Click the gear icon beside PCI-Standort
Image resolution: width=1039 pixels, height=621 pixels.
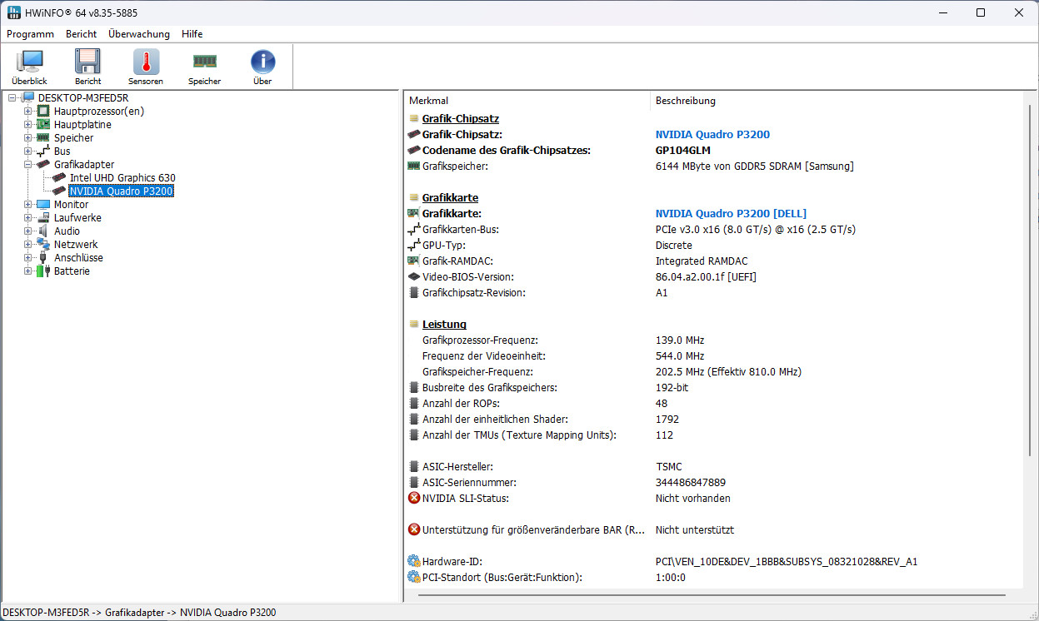[x=414, y=578]
